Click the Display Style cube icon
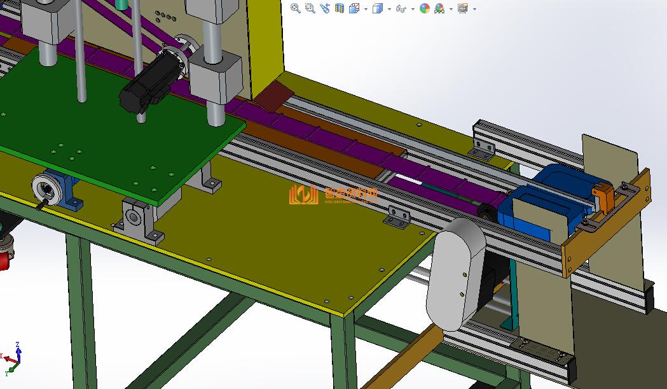The width and height of the screenshot is (667, 389). click(377, 8)
